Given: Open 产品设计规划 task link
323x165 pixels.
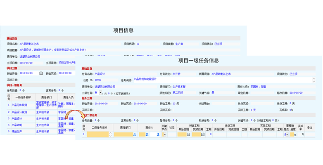Looking at the screenshot, I should tap(18, 112).
